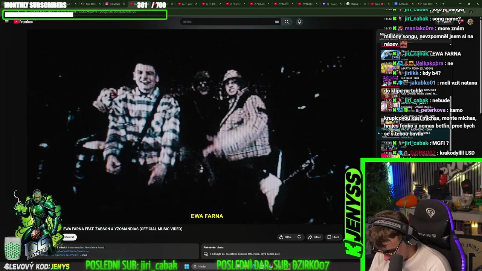
Task: Open account avatar menu in YouTube header
Action: pyautogui.click(x=470, y=22)
